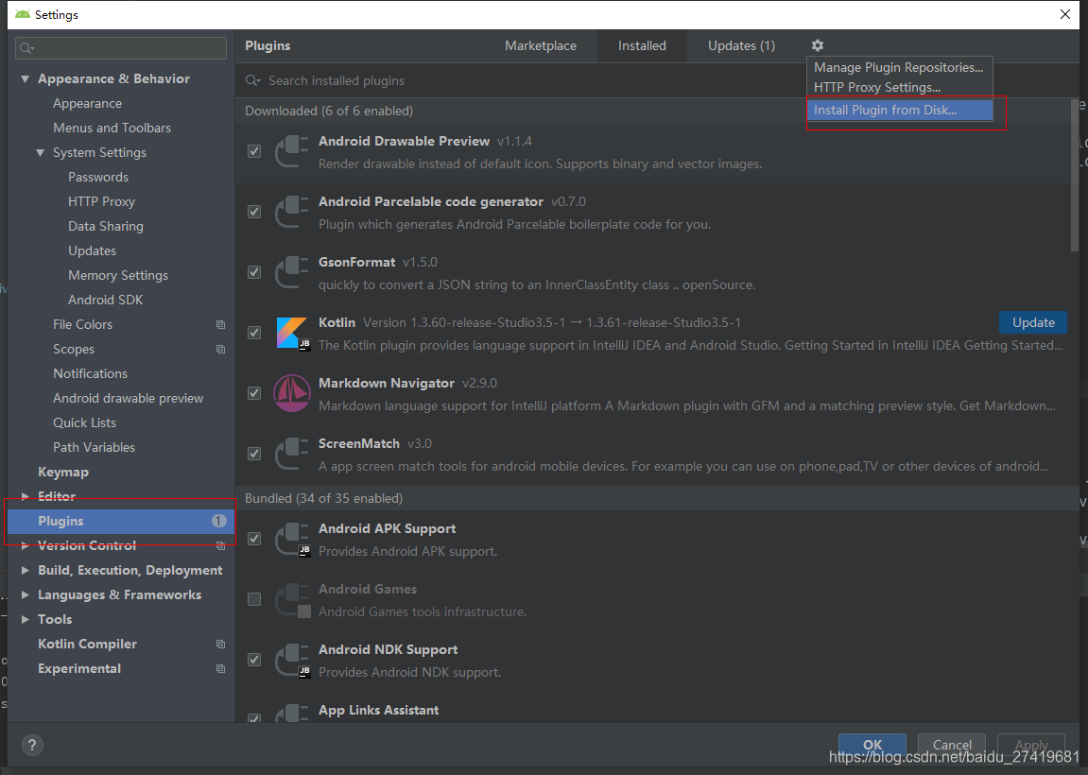Open Passwords under System Settings
The width and height of the screenshot is (1088, 775).
pyautogui.click(x=98, y=177)
